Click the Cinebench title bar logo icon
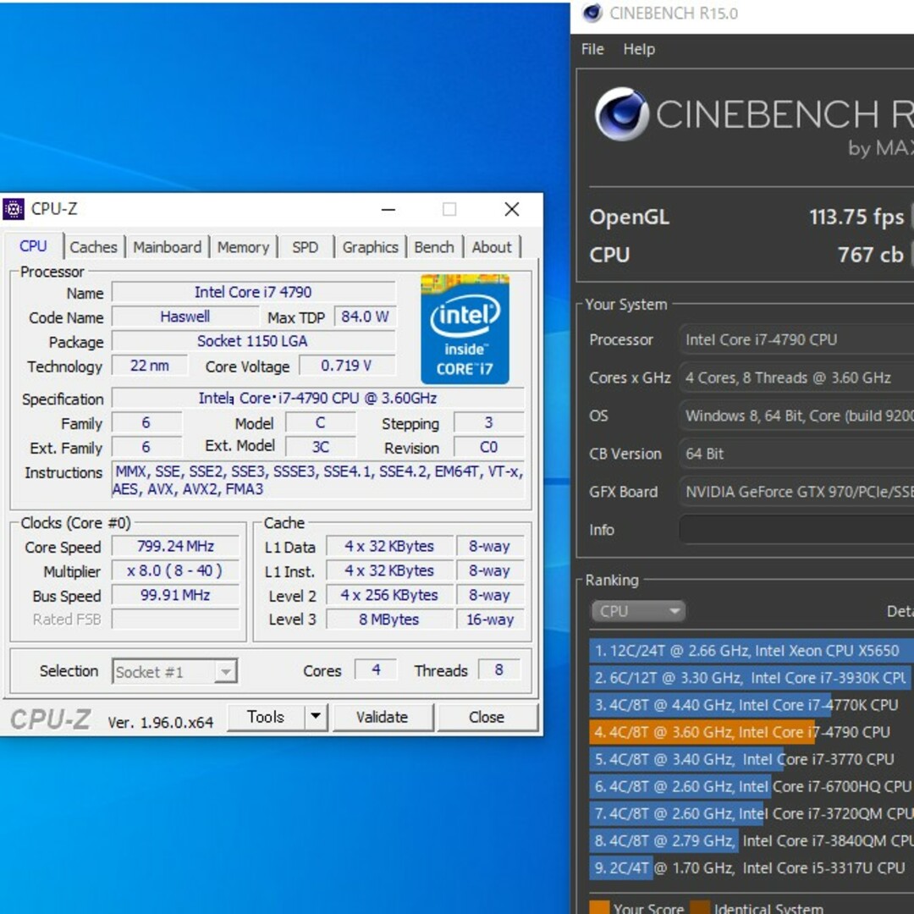This screenshot has height=914, width=914. [592, 13]
